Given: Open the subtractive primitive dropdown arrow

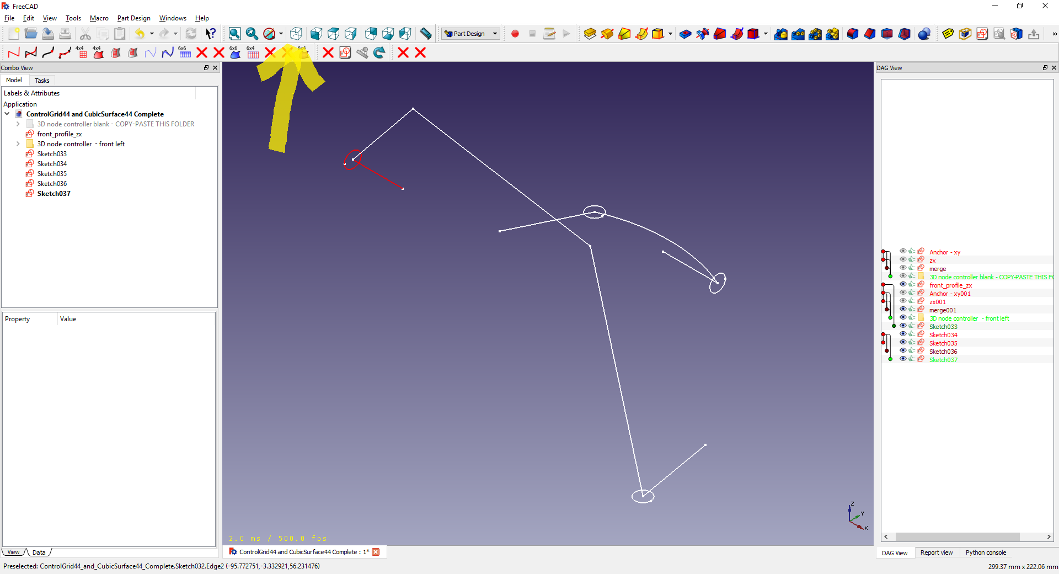Looking at the screenshot, I should 766,34.
